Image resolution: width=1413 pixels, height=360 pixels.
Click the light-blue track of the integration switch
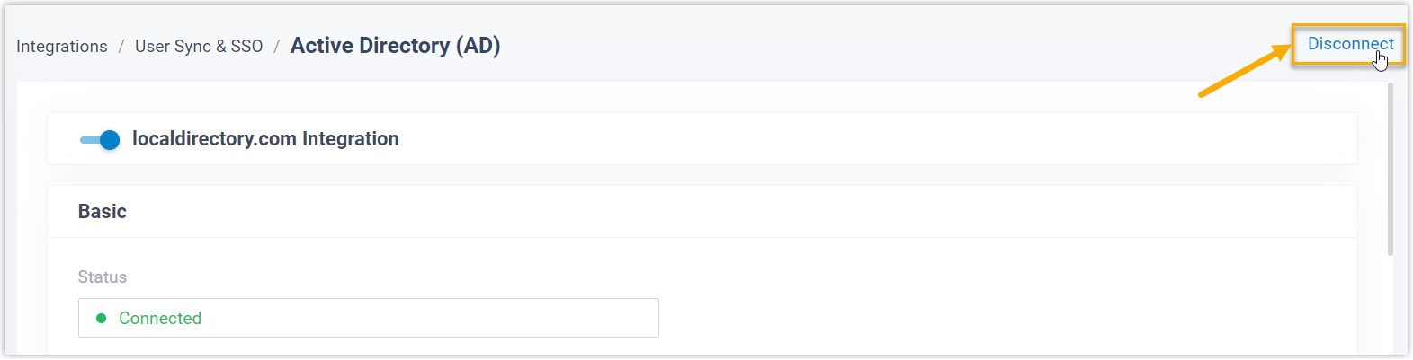pyautogui.click(x=88, y=140)
